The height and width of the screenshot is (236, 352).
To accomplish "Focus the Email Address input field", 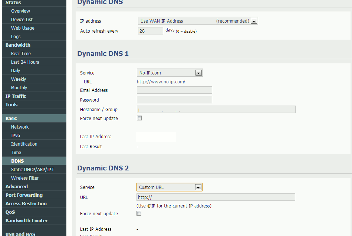I will [x=174, y=90].
